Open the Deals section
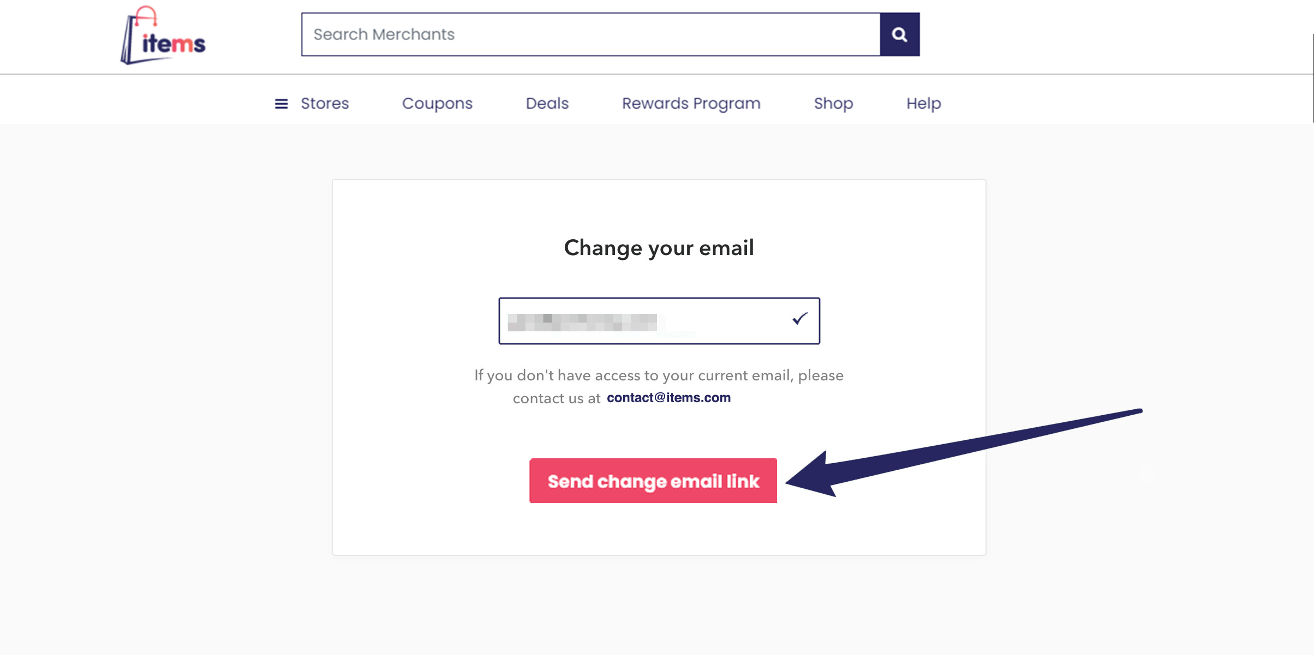This screenshot has width=1314, height=655. [x=547, y=104]
